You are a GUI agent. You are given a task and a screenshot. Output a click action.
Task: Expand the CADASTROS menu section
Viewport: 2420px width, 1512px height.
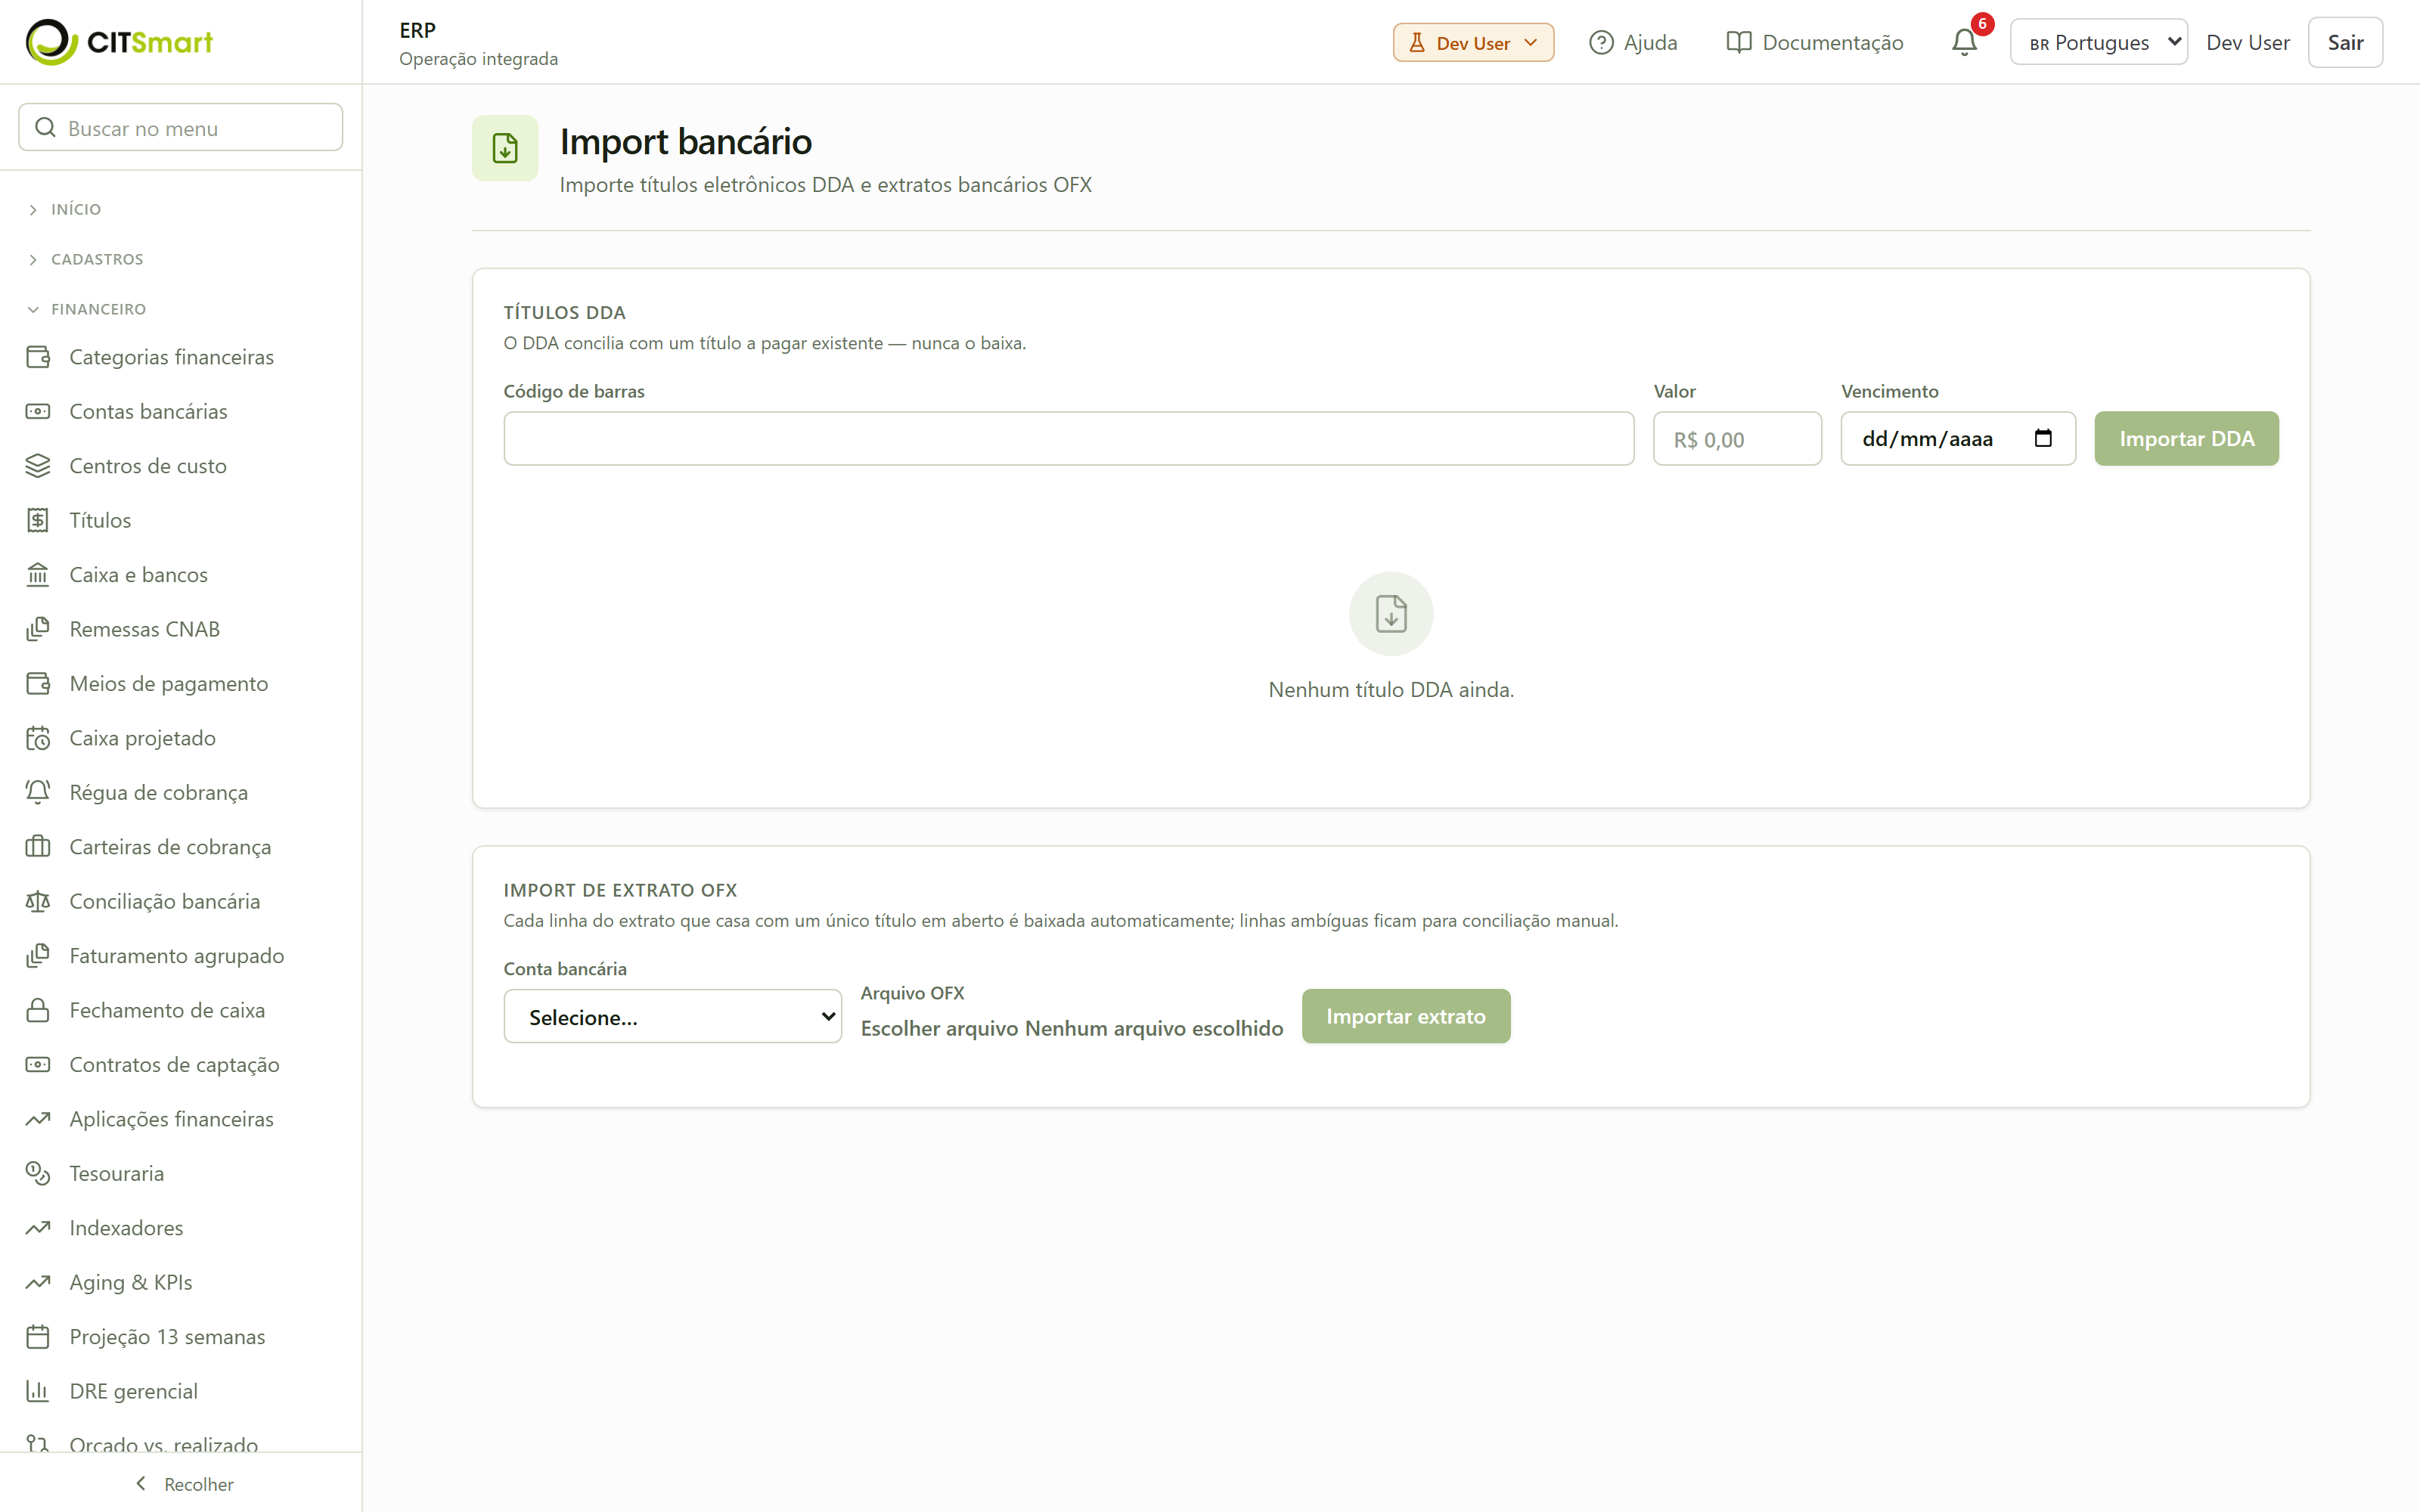coord(86,259)
